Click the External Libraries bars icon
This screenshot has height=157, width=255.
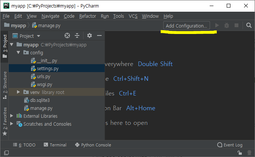tap(19, 116)
